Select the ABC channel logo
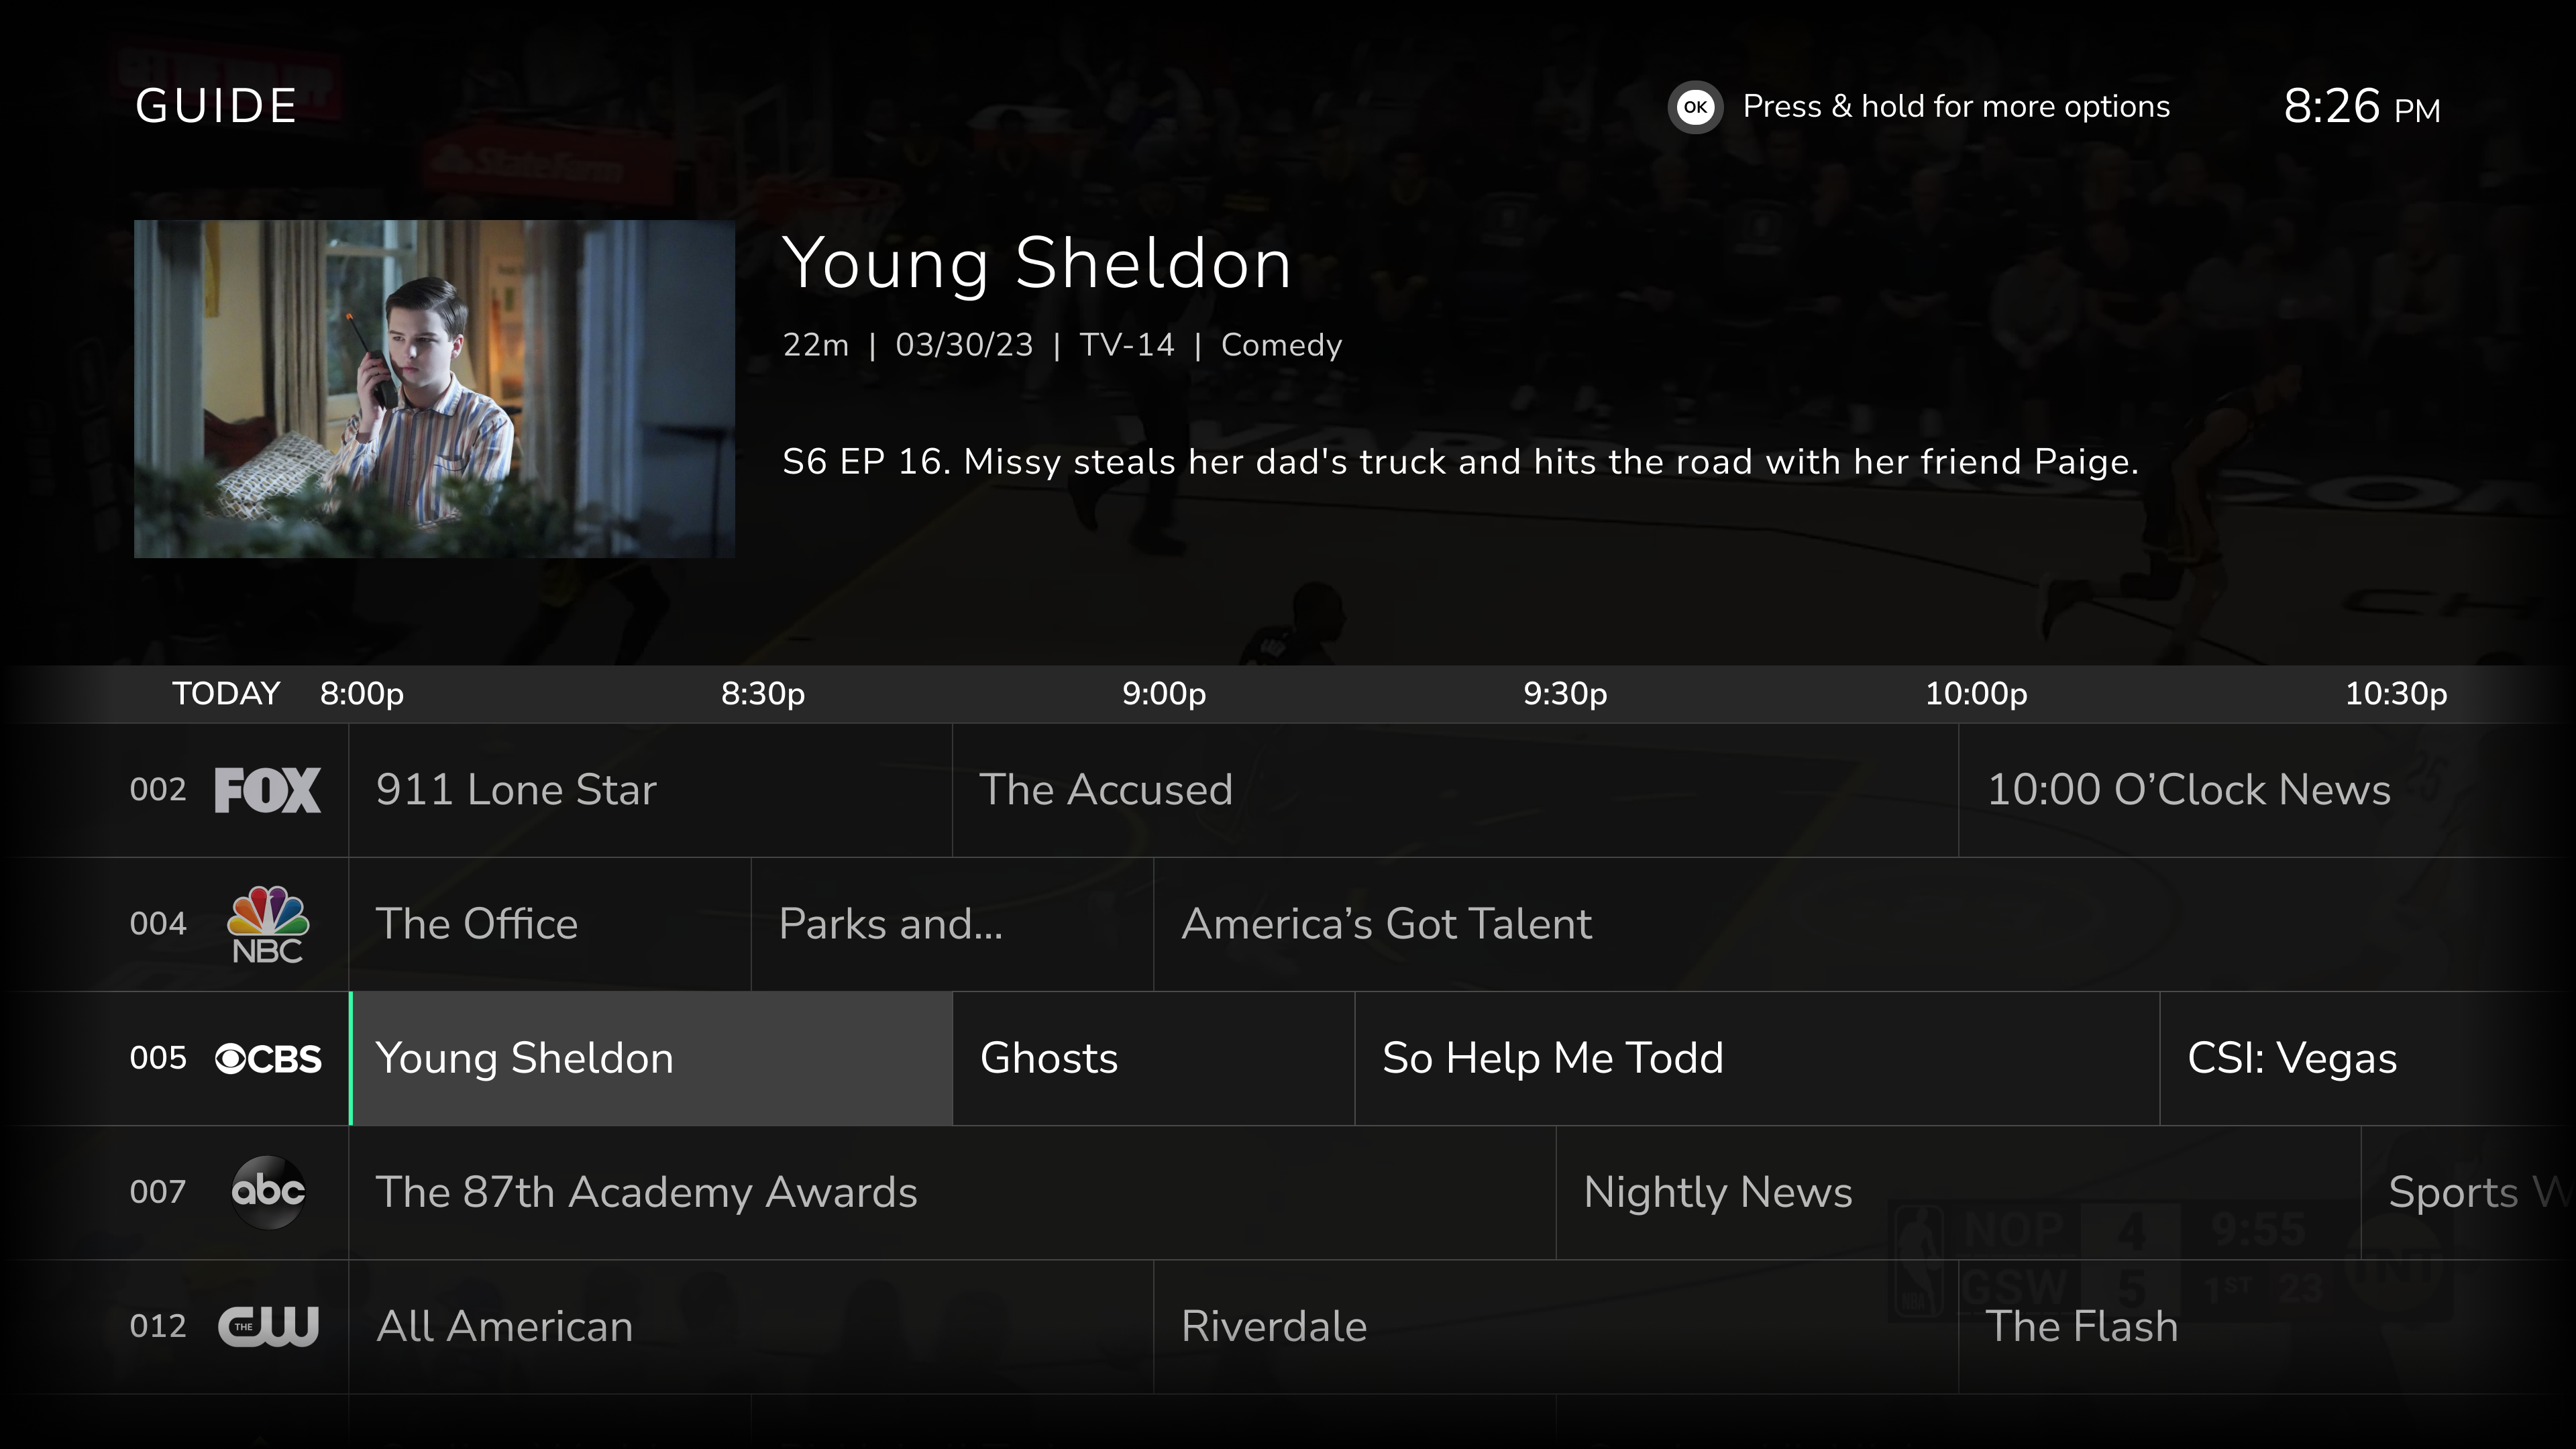 pyautogui.click(x=268, y=1192)
